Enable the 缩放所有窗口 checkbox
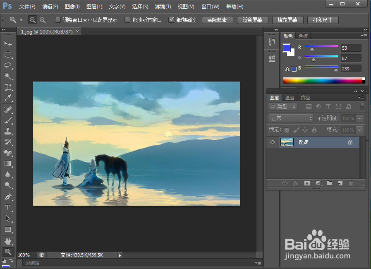 (128, 19)
